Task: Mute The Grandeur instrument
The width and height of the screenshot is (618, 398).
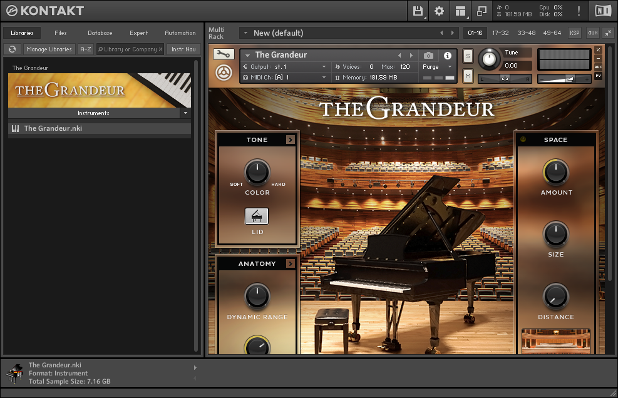Action: tap(467, 76)
